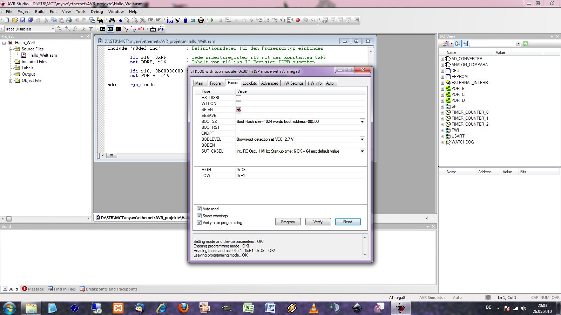The width and height of the screenshot is (561, 315).
Task: Click the Open file folder icon
Action: click(x=15, y=20)
